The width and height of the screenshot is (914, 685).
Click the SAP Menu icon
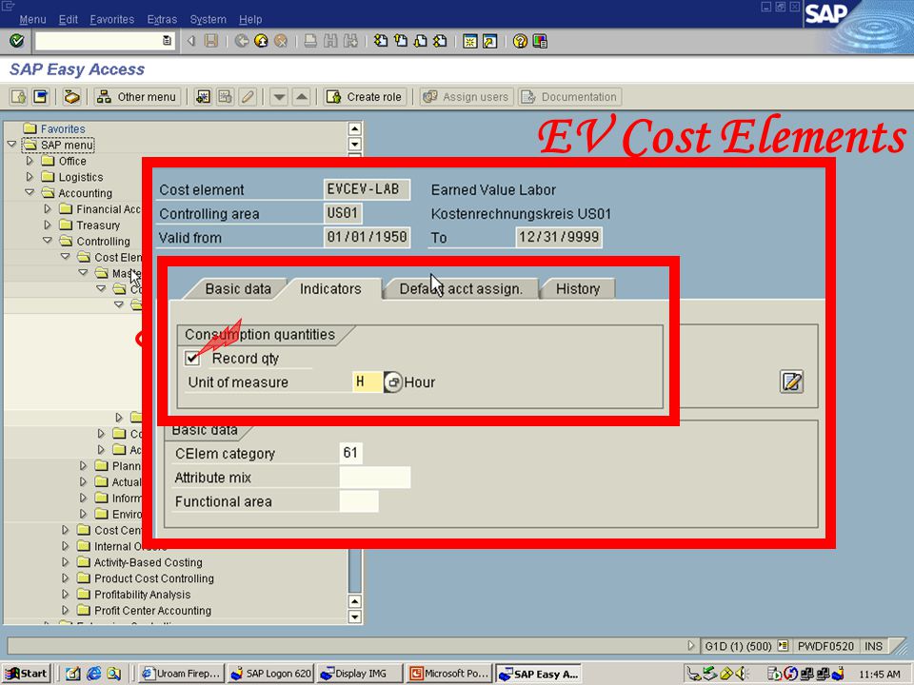41,97
